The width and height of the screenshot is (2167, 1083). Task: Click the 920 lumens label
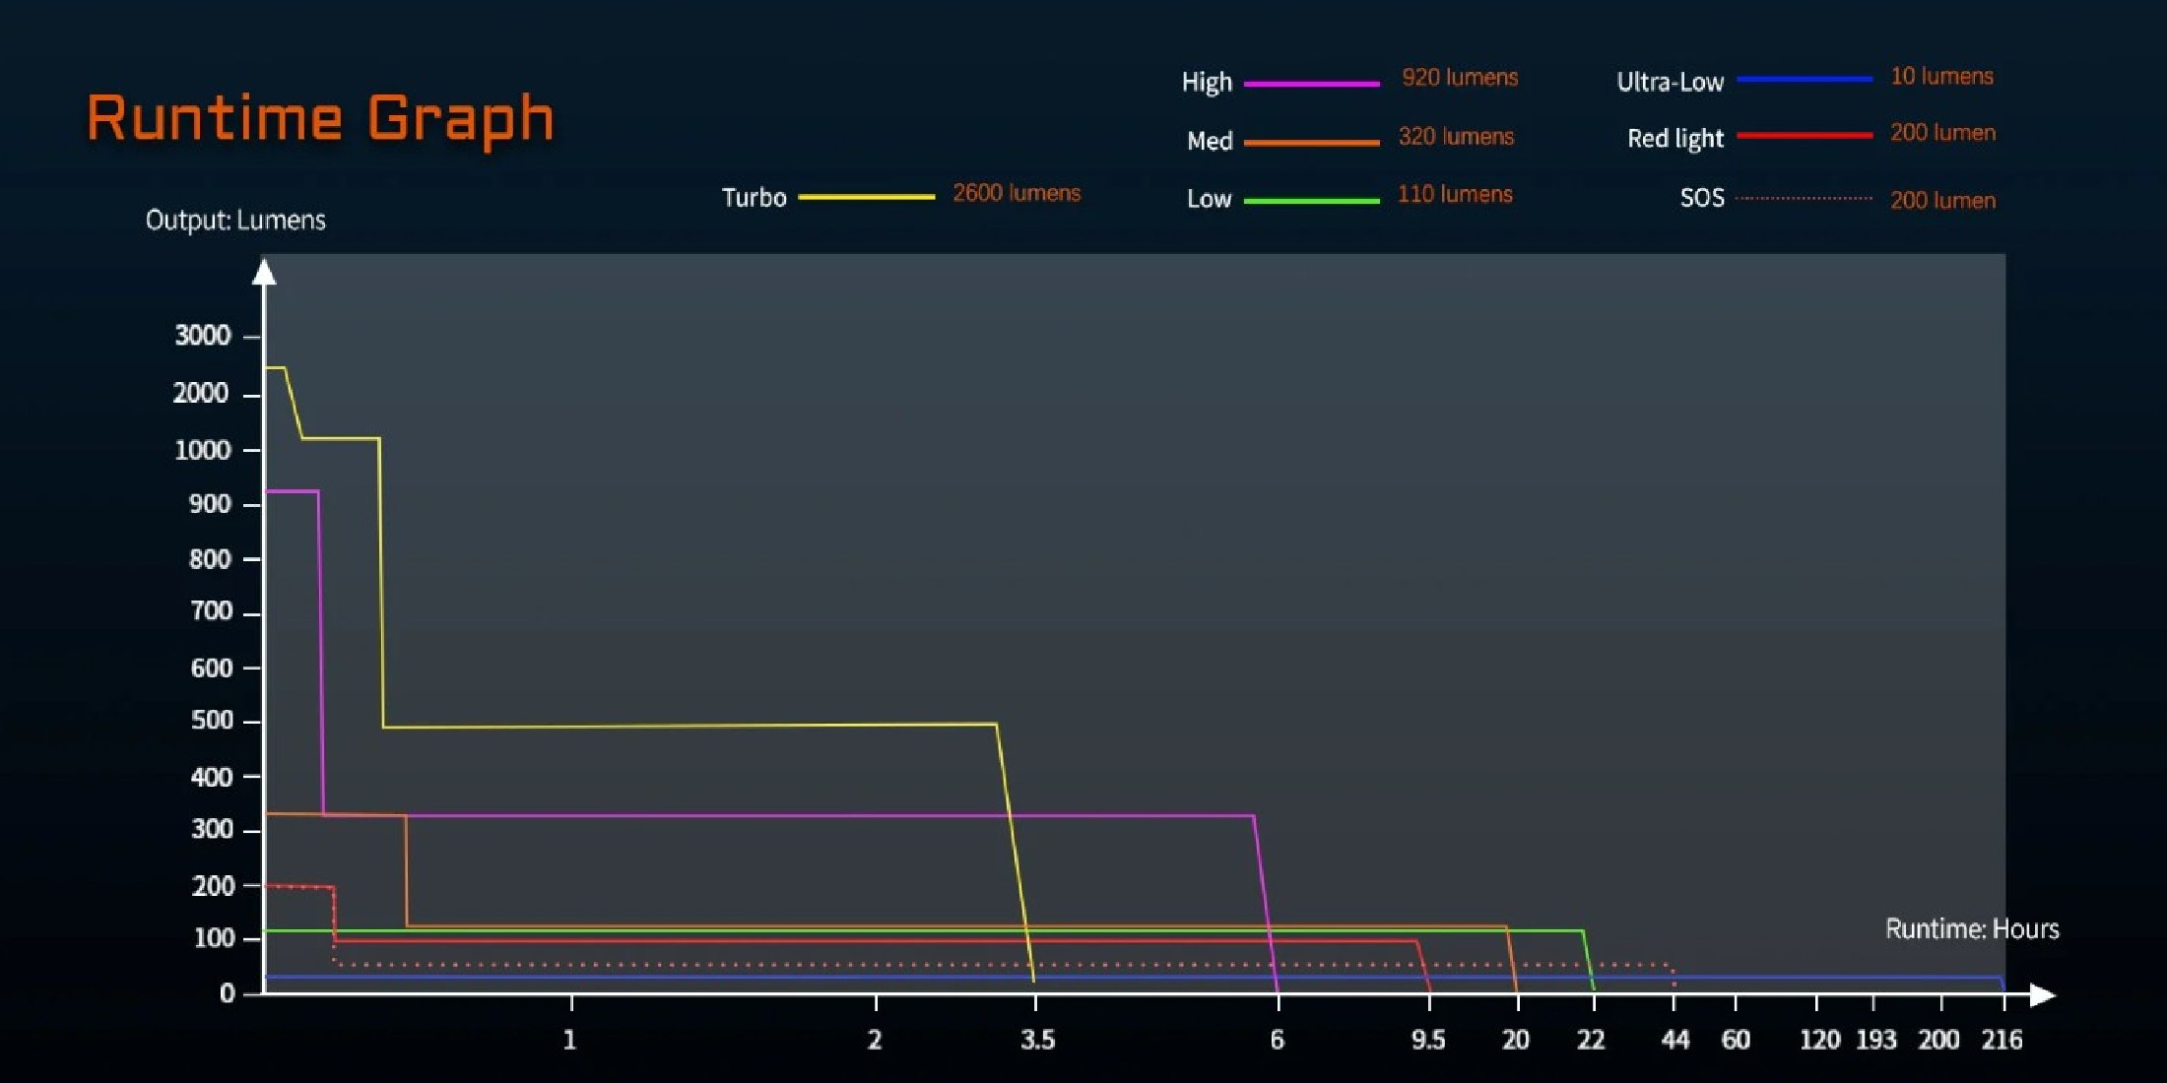click(x=1459, y=78)
